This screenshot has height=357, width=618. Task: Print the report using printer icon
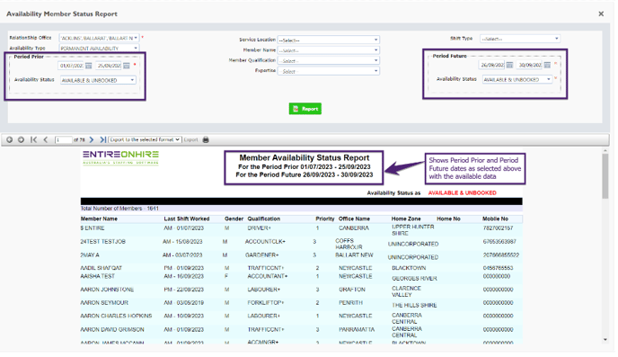click(206, 139)
